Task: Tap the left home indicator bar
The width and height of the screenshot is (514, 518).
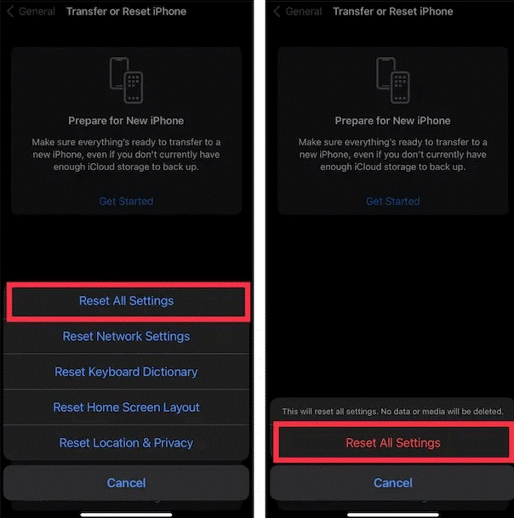Action: pyautogui.click(x=126, y=515)
